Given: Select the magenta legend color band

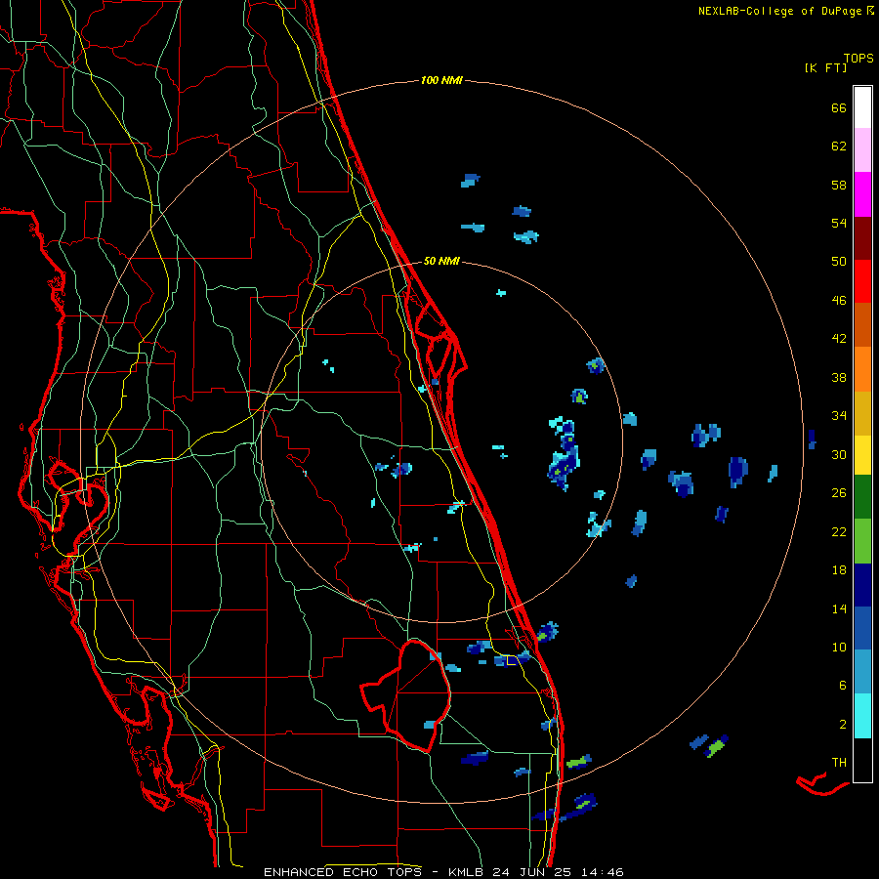Looking at the screenshot, I should point(862,194).
